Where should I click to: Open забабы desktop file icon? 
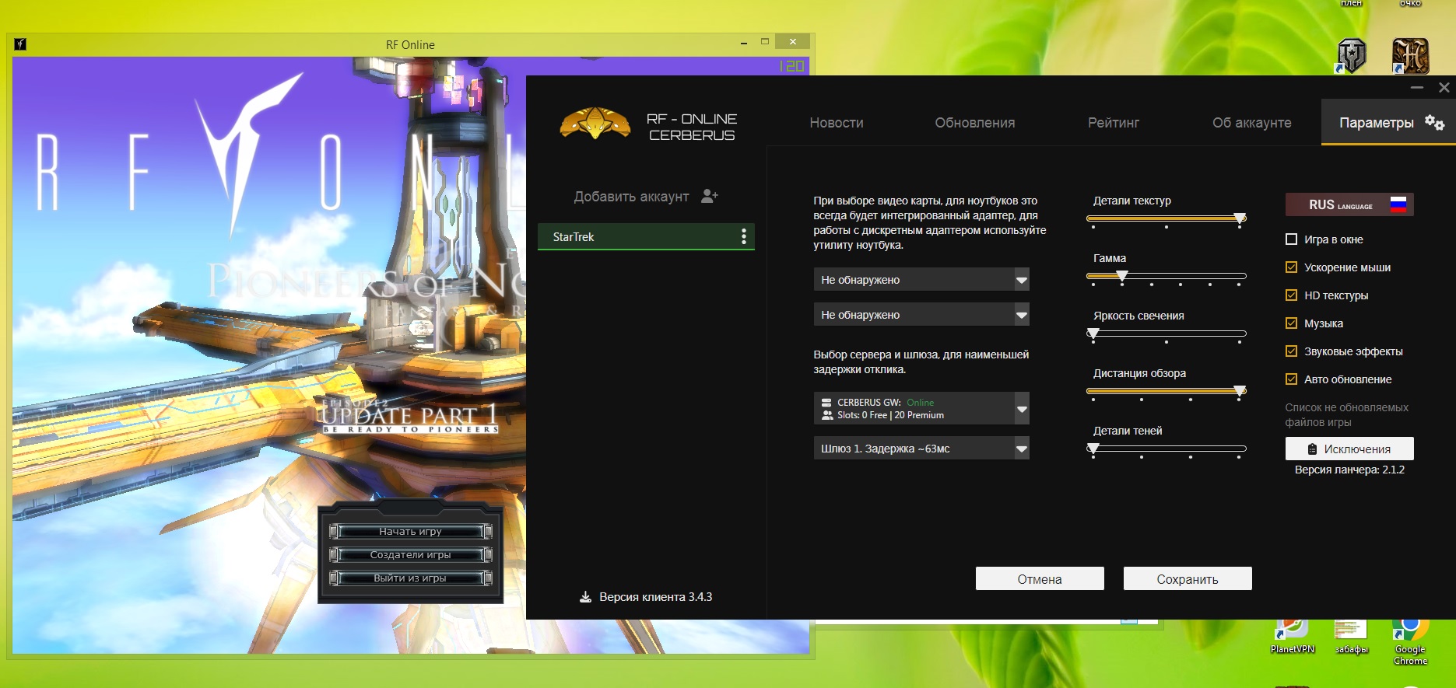tap(1351, 636)
